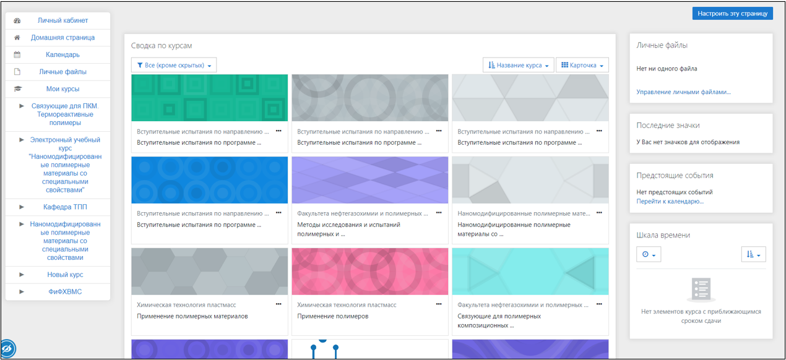
Task: Click the accessibility eye icon in bottom-left corner
Action: coord(8,349)
